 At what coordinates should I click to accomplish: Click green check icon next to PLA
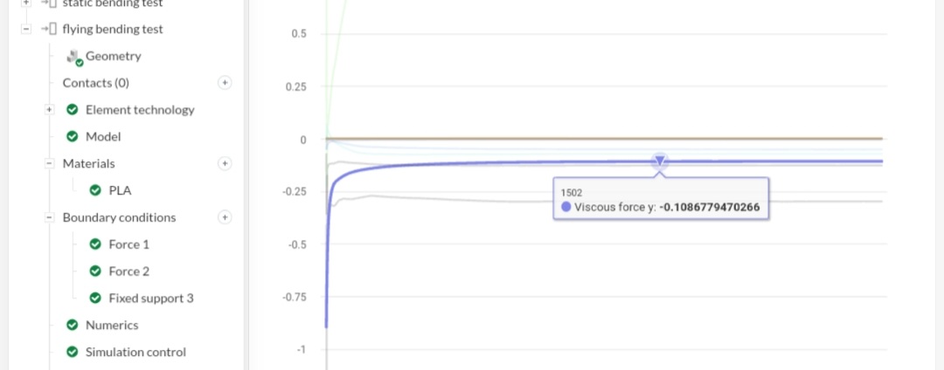(95, 190)
